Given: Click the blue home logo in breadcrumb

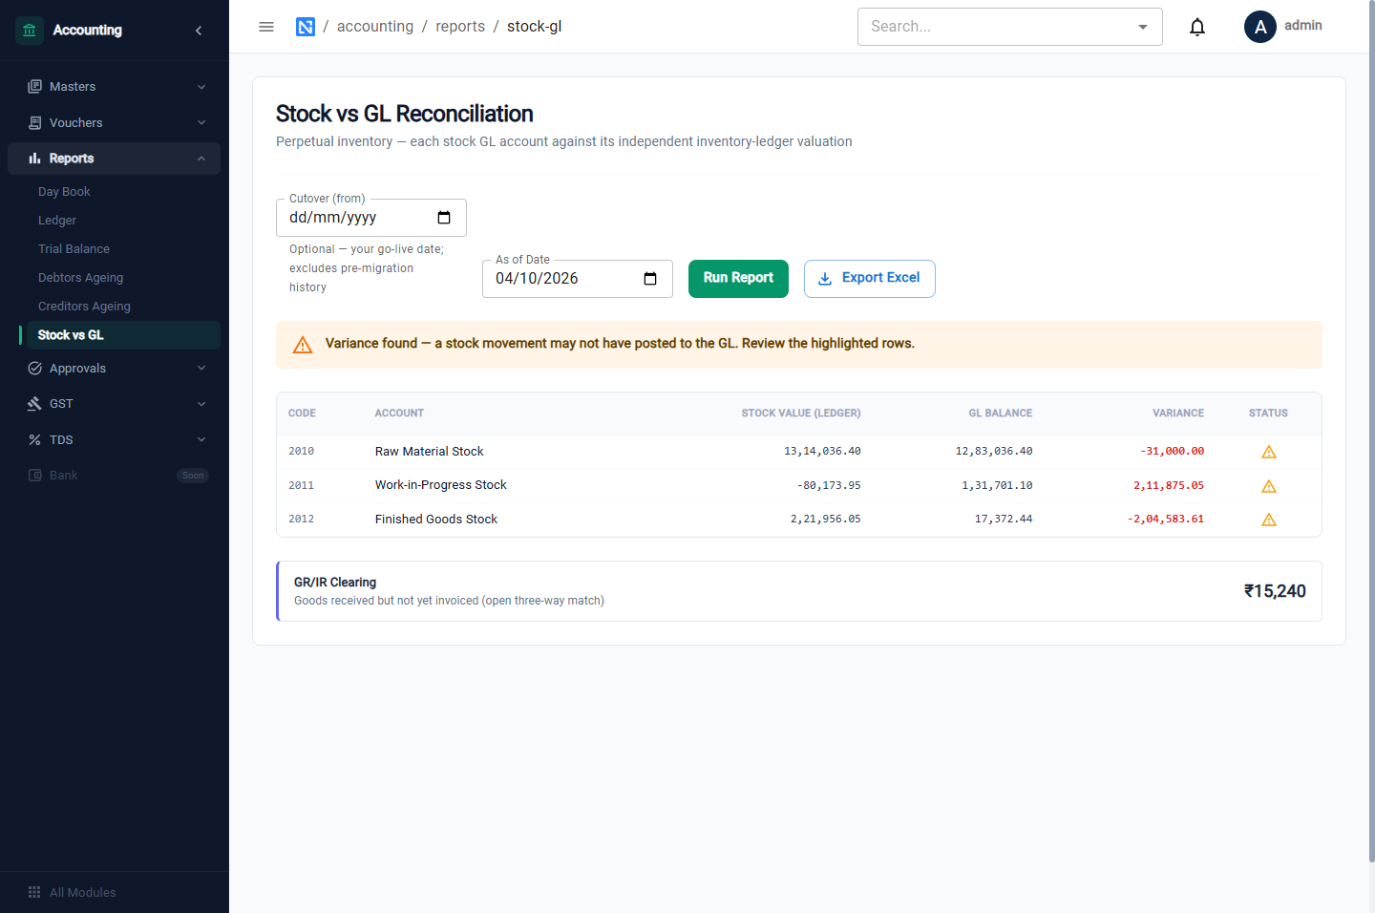Looking at the screenshot, I should pyautogui.click(x=306, y=27).
